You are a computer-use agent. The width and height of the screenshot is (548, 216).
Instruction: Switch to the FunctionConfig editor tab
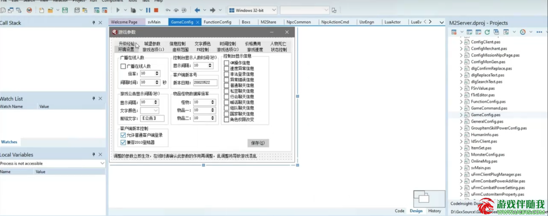217,22
